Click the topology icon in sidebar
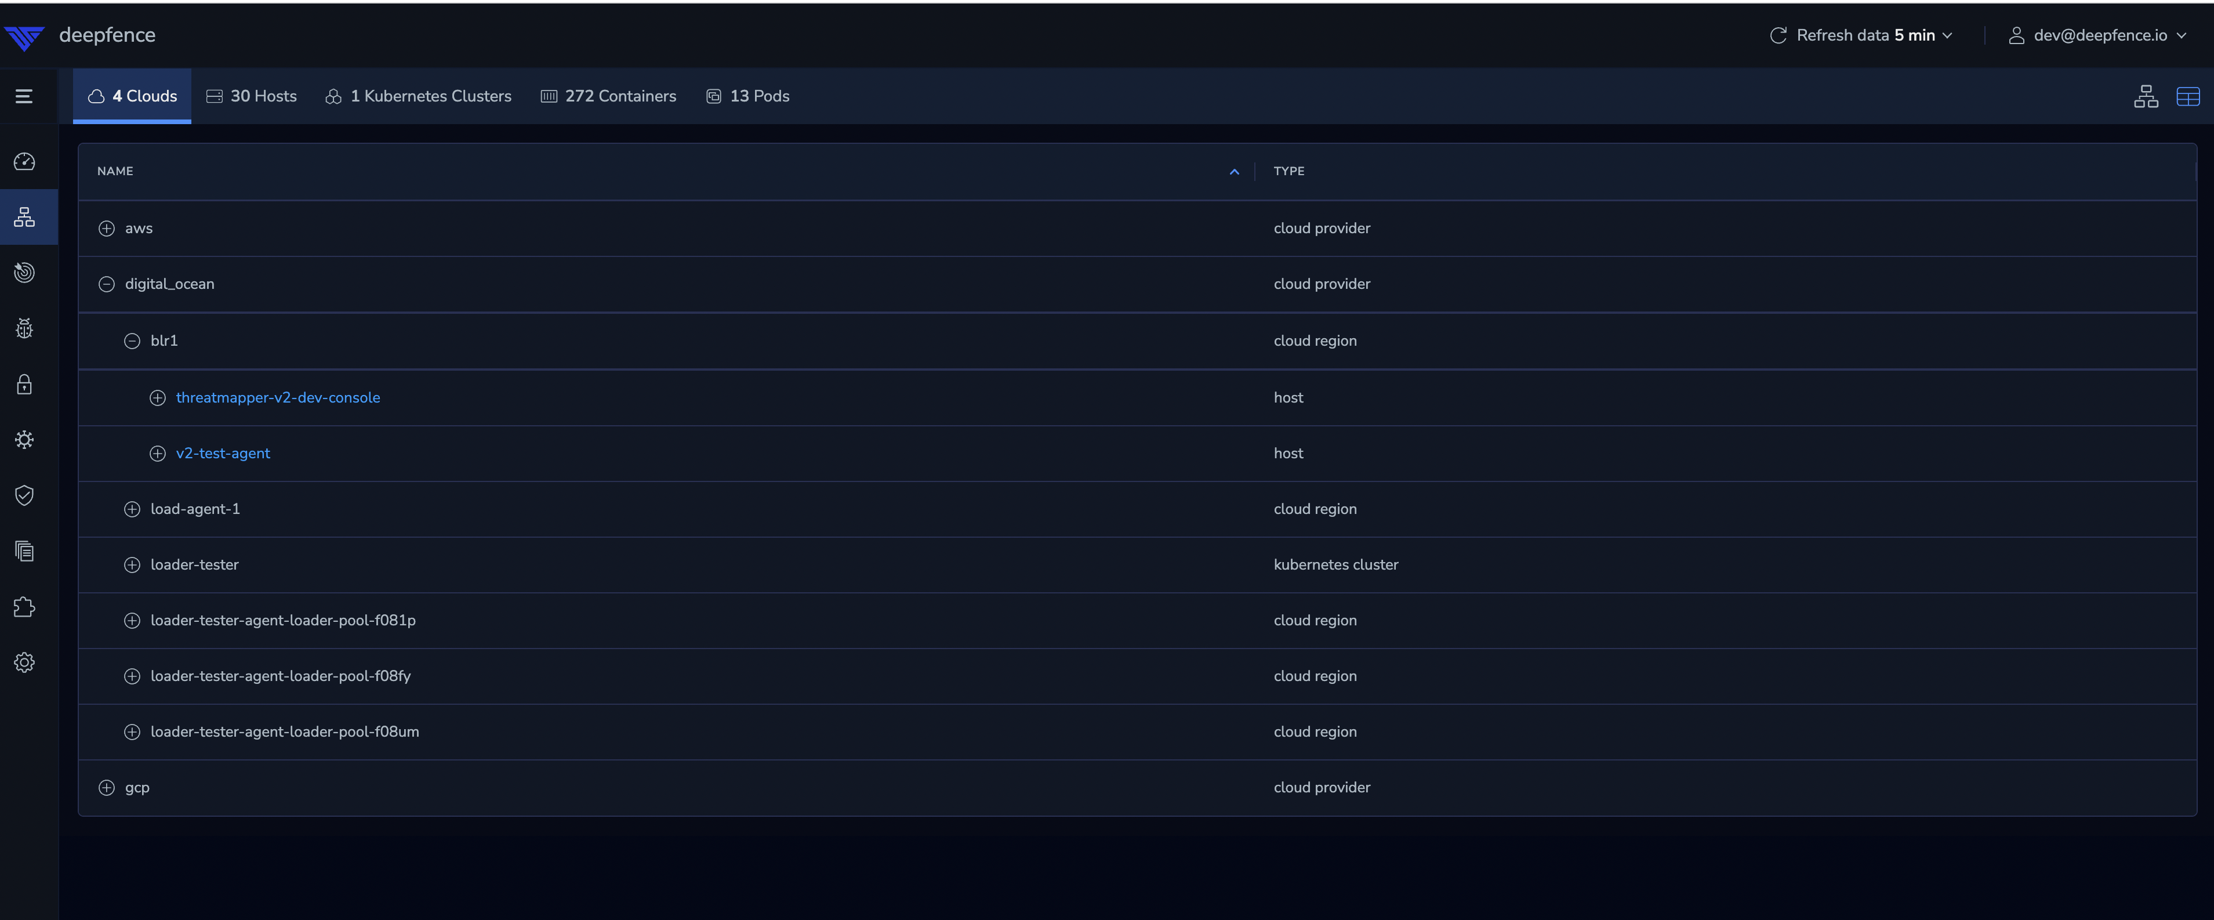This screenshot has height=920, width=2214. tap(24, 218)
